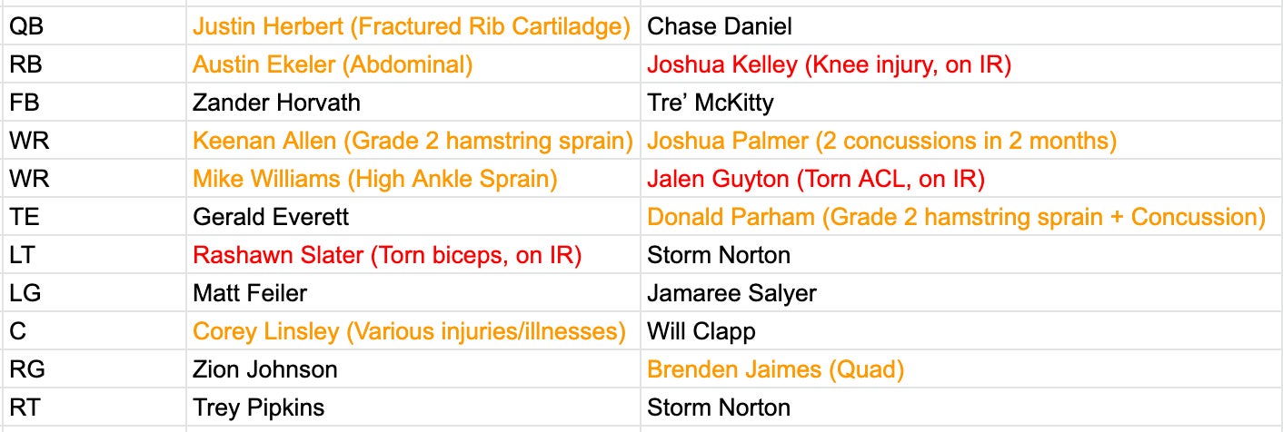1283x432 pixels.
Task: Select Keenan Allen hamstring sprain cell
Action: point(413,141)
